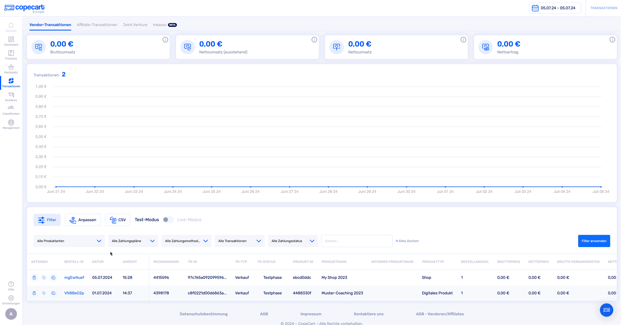Click first action icon for order mgEwNuef

34,278
